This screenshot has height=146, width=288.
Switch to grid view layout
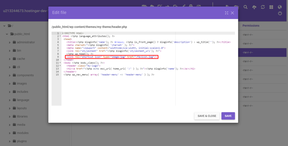(271, 7)
